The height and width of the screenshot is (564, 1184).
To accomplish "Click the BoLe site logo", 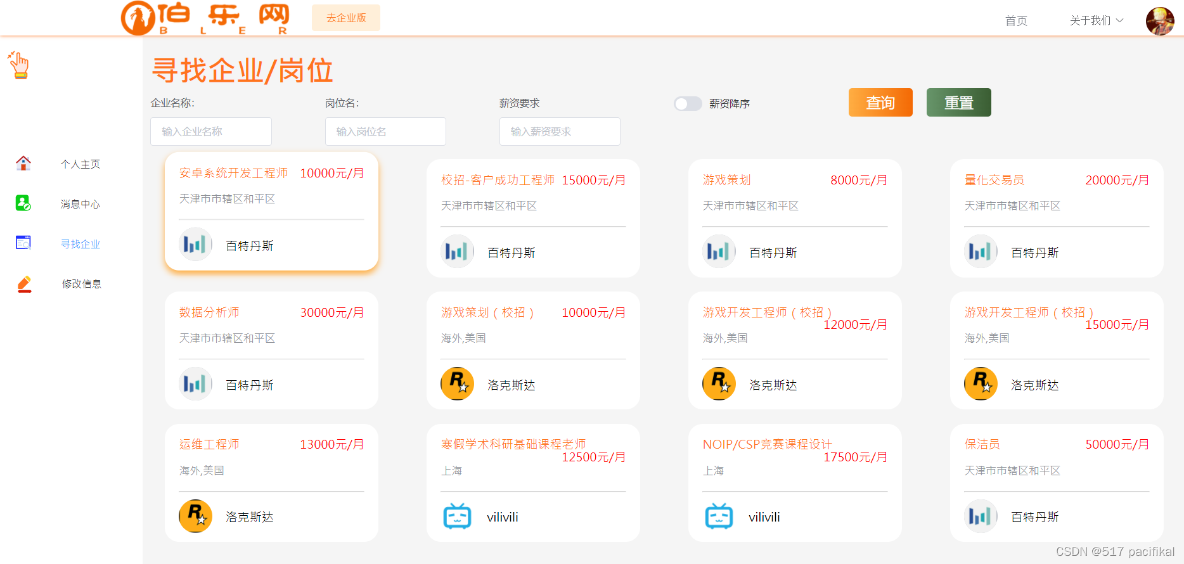I will point(205,18).
